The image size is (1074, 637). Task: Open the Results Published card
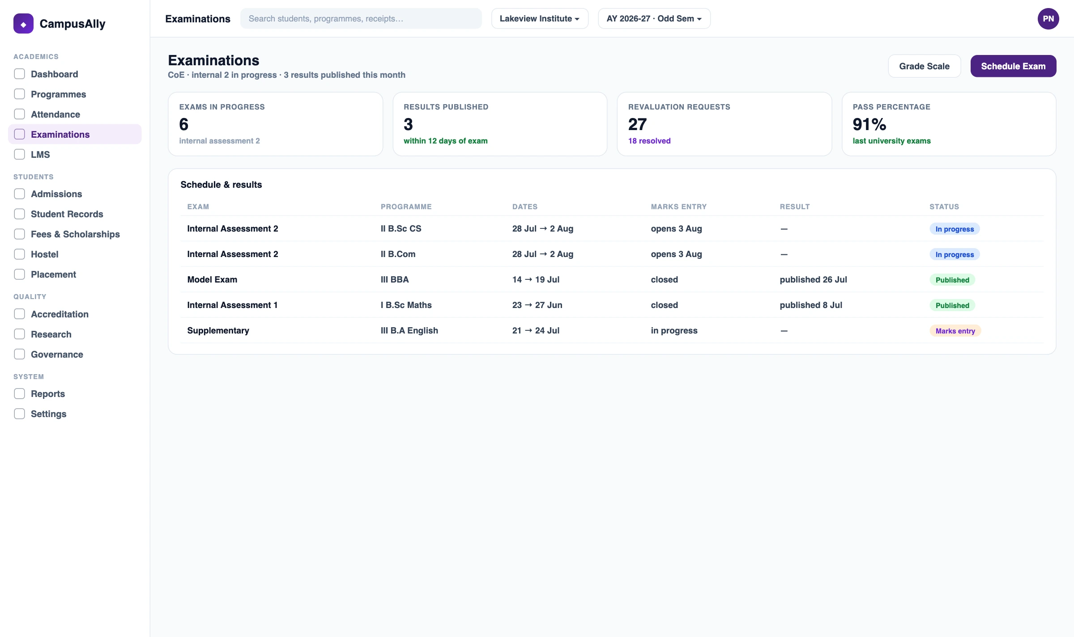click(500, 124)
